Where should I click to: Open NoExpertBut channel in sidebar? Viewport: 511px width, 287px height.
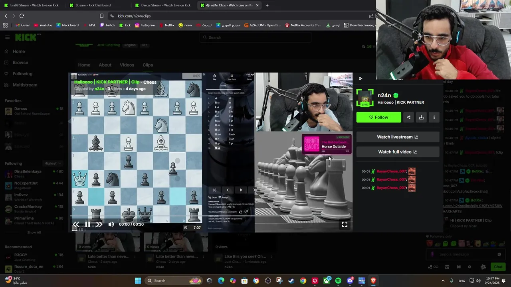point(34,185)
